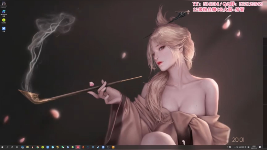Open the yellow folder-style app on taskbar
Viewport: 267px width, 150px height.
58,147
